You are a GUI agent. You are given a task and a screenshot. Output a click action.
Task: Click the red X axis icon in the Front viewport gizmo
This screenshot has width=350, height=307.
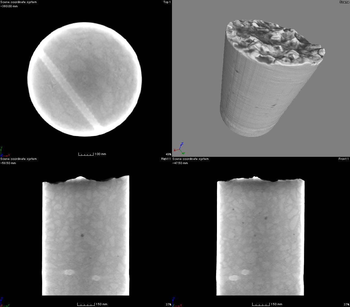(181, 305)
